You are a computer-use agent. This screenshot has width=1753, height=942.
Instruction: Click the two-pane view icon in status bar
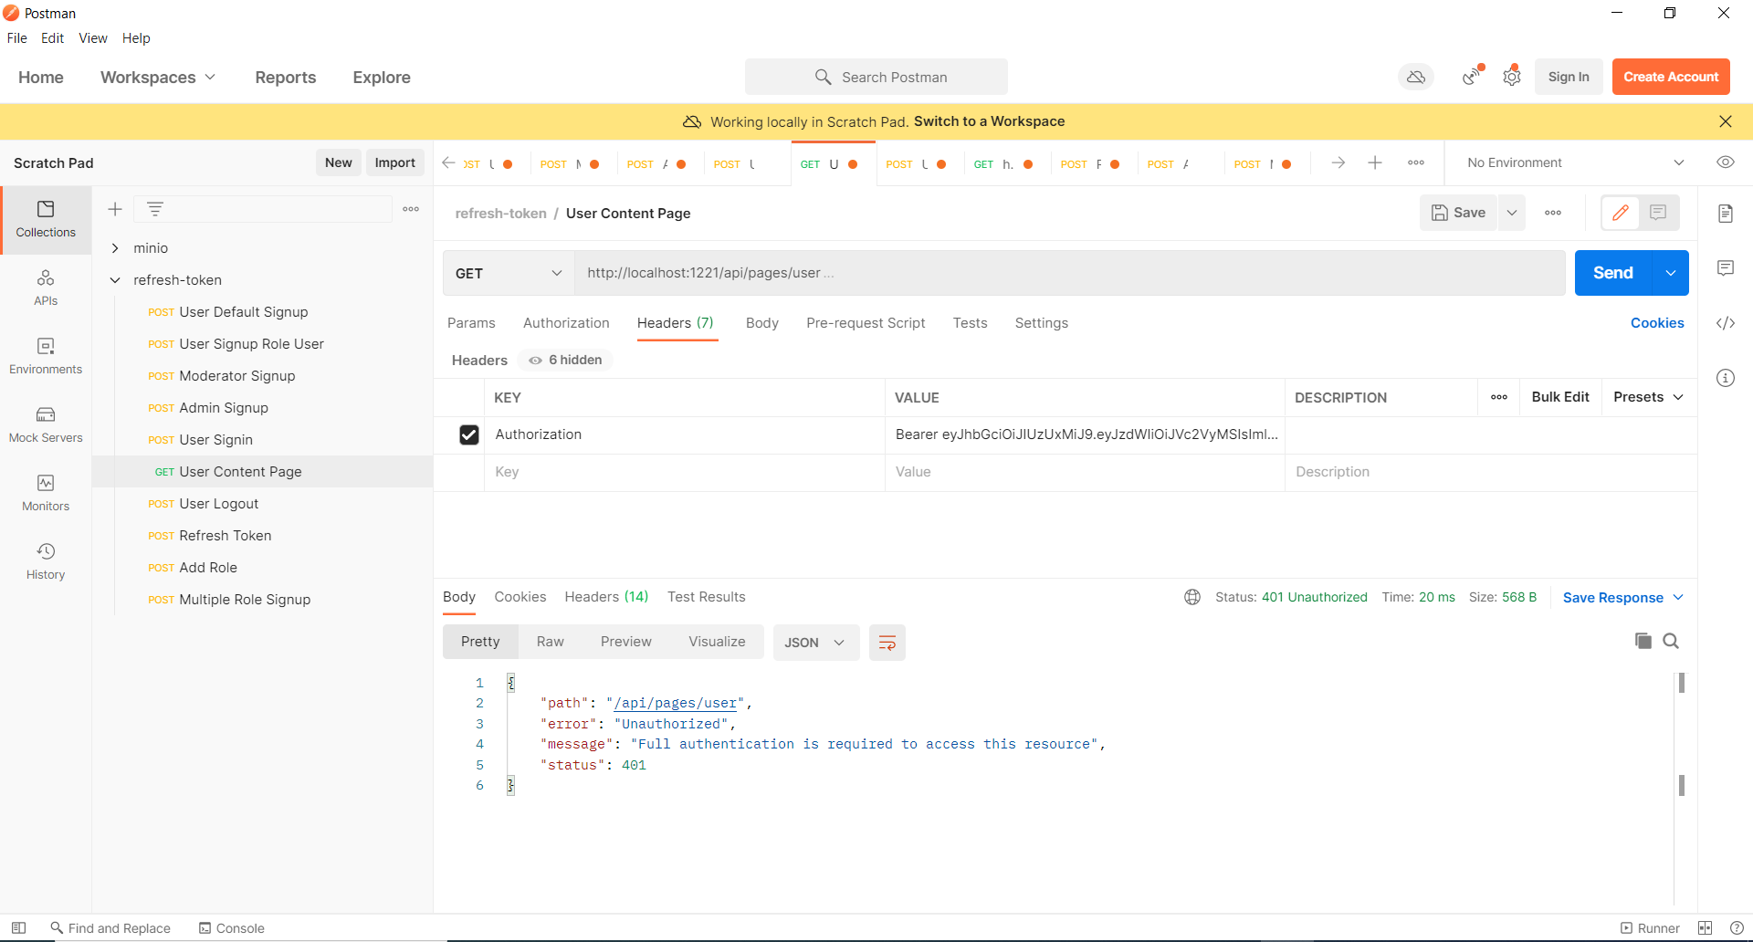click(1705, 928)
